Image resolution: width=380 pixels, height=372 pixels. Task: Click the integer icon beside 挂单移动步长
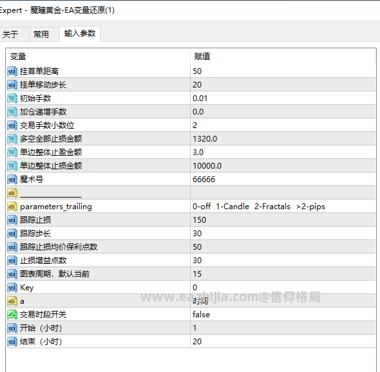pyautogui.click(x=12, y=85)
